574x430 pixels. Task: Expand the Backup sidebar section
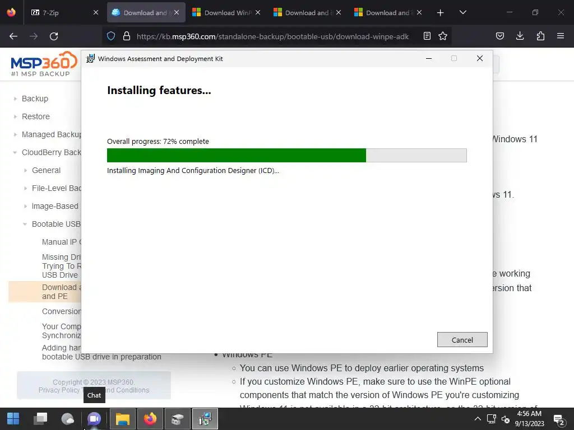click(x=15, y=99)
